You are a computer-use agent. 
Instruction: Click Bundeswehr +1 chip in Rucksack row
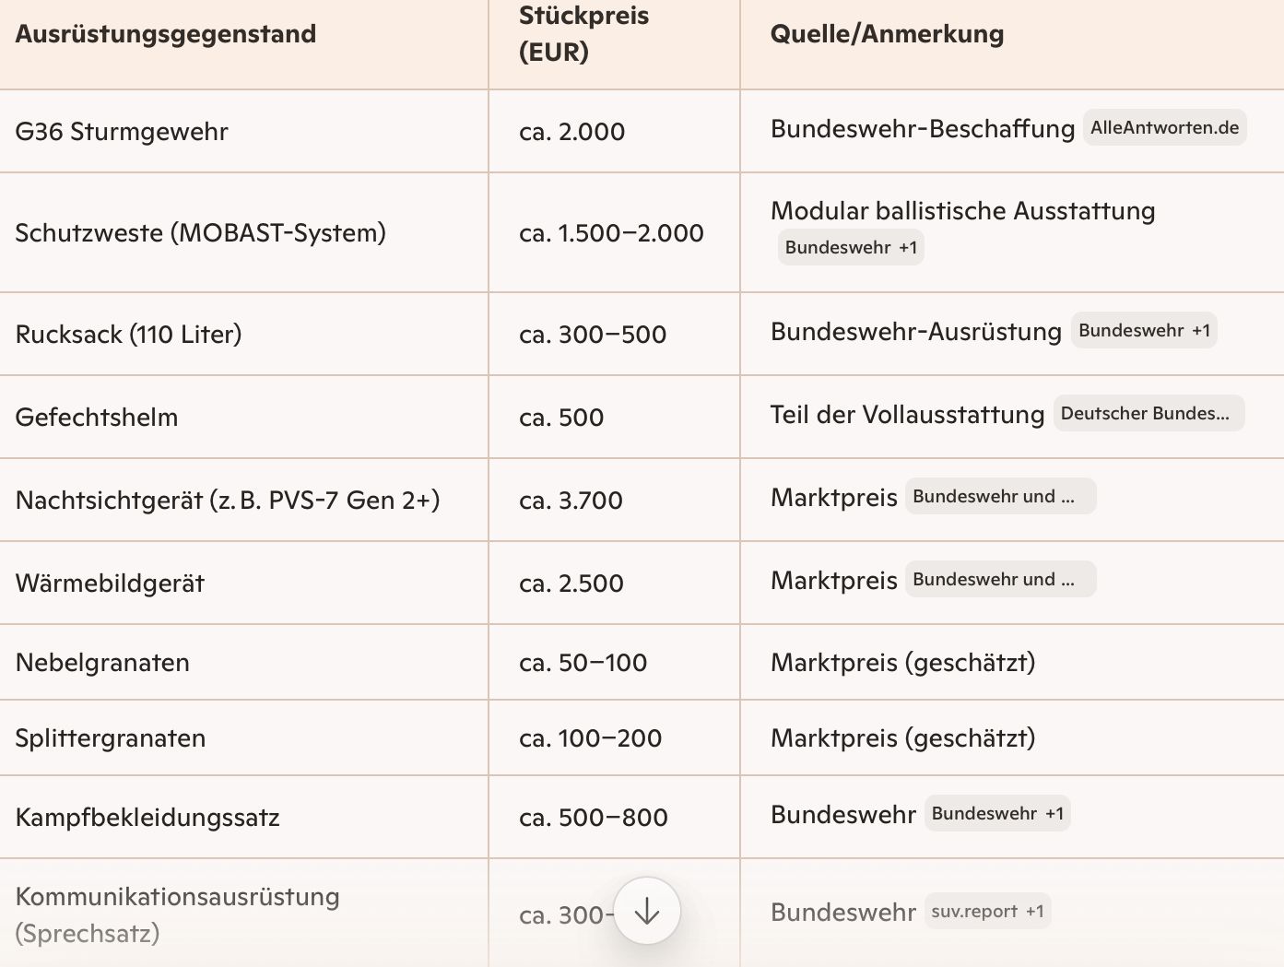coord(1143,331)
